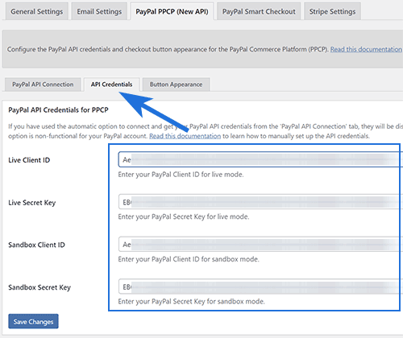The width and height of the screenshot is (403, 338).
Task: Go to Stripe Settings tab
Action: pos(332,11)
